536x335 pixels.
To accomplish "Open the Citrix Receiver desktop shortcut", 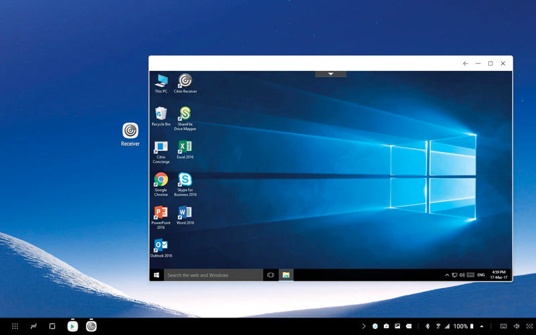I will [x=185, y=81].
